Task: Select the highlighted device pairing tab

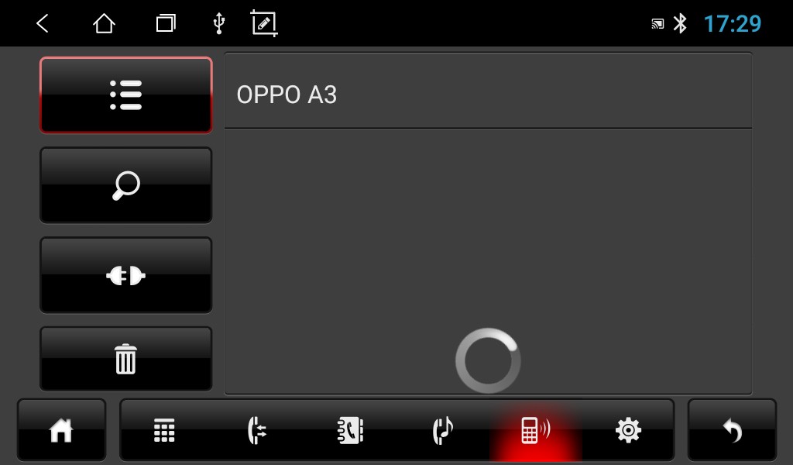Action: (536, 431)
